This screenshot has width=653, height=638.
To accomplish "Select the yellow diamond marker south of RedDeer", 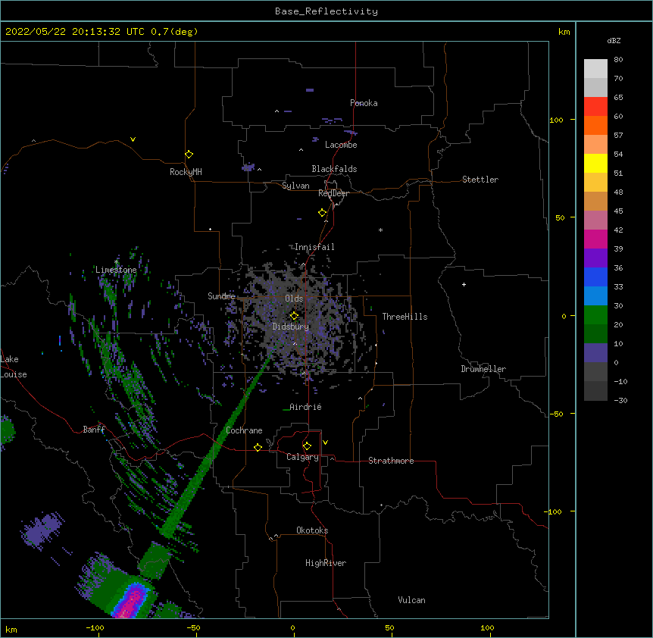I will coord(323,213).
